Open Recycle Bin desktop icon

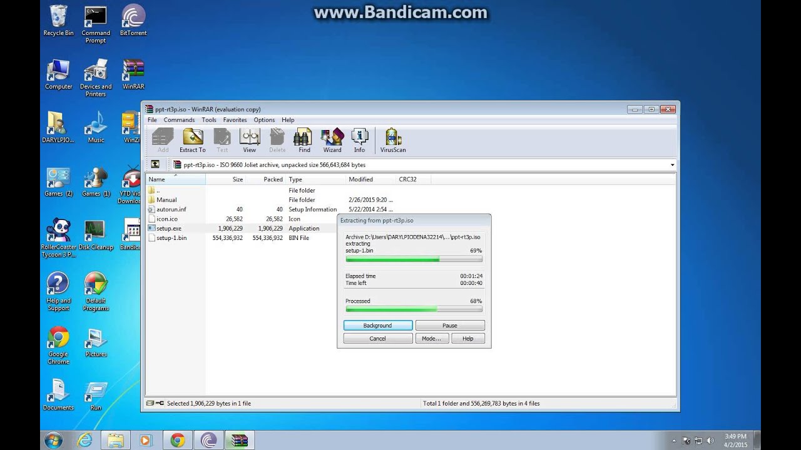click(x=58, y=21)
